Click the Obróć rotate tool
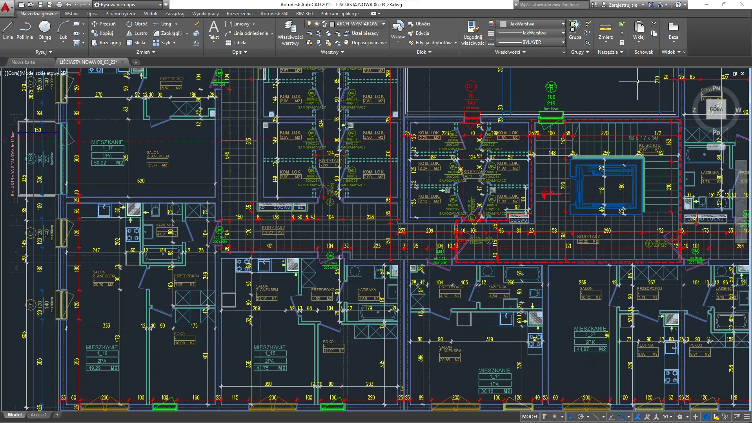The height and width of the screenshot is (423, 752). pyautogui.click(x=137, y=24)
